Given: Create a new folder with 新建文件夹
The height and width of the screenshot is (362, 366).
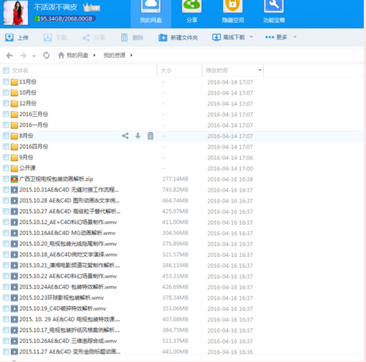Looking at the screenshot, I should click(x=178, y=37).
